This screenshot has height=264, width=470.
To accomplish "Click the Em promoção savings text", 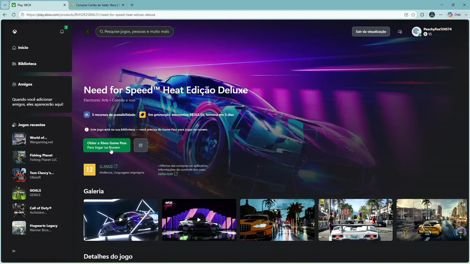I will 191,115.
